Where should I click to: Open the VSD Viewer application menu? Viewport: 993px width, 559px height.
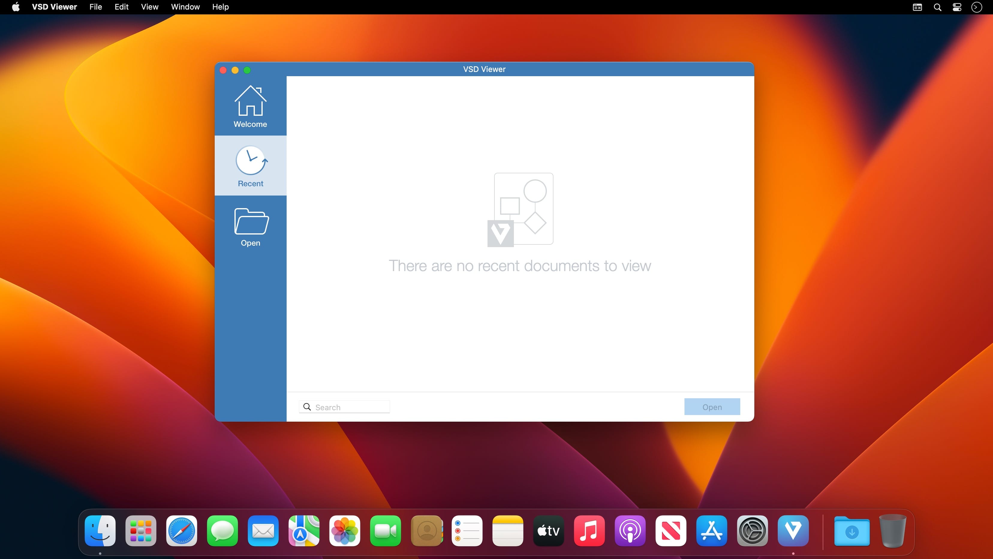pos(54,7)
